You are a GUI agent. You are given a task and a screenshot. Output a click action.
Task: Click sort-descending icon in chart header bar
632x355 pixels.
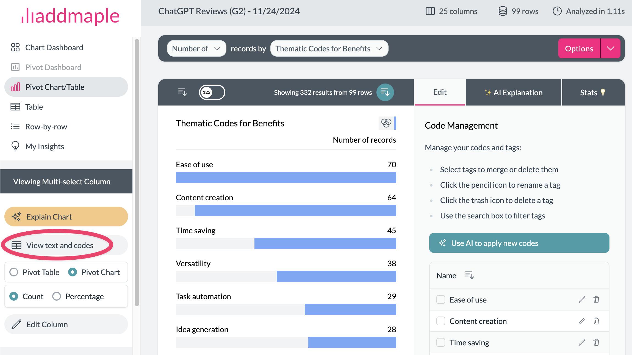[182, 92]
